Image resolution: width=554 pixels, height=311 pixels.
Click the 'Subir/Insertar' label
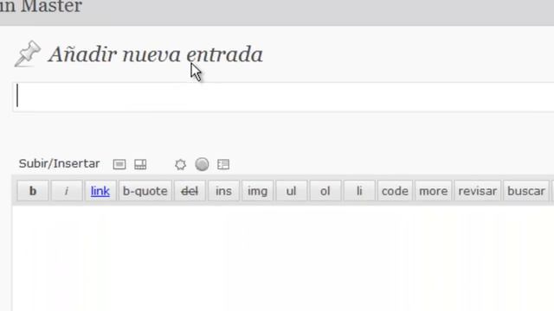(60, 163)
